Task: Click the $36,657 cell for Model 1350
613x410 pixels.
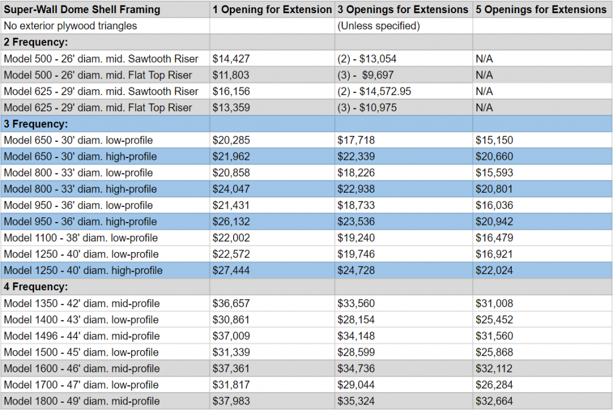Action: pos(272,303)
